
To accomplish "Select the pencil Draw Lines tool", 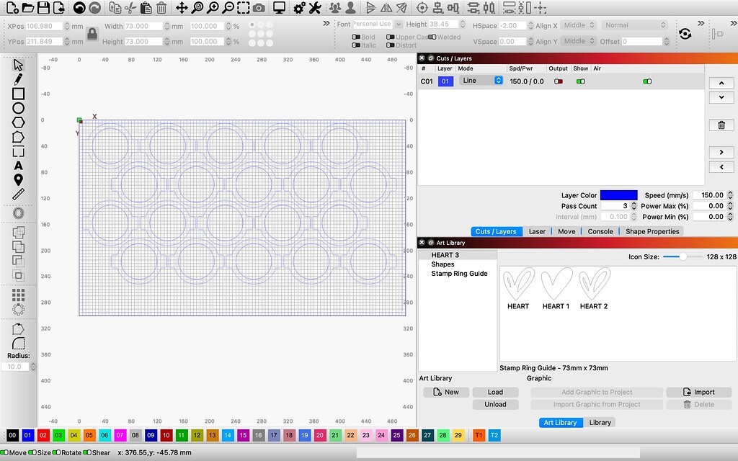I will pos(17,79).
